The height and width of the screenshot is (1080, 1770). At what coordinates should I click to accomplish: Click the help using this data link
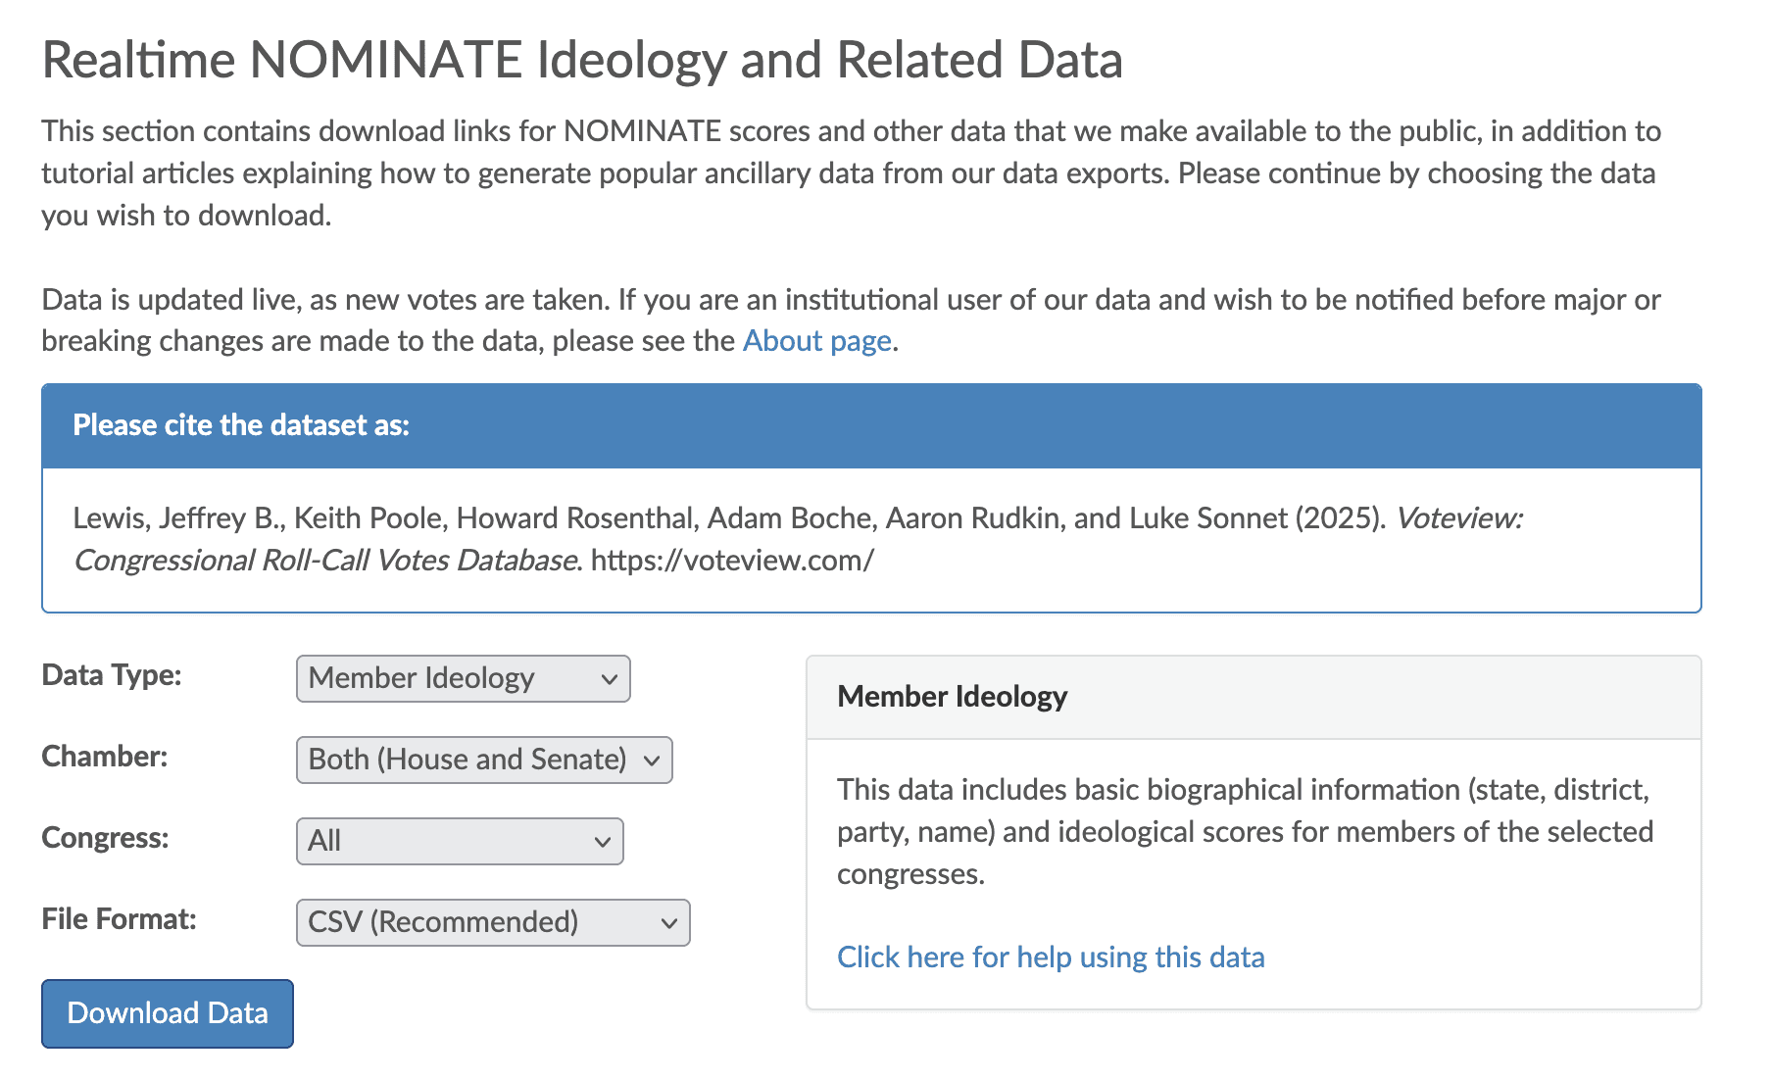tap(1051, 957)
